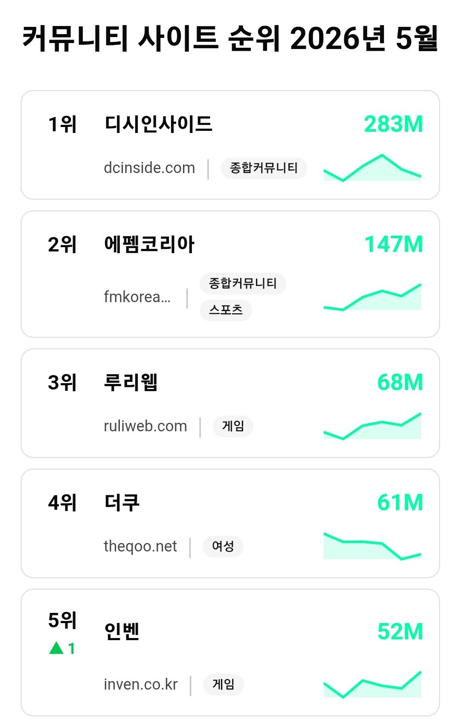Image resolution: width=459 pixels, height=719 pixels.
Task: Open the theqoo.net link
Action: (x=140, y=546)
